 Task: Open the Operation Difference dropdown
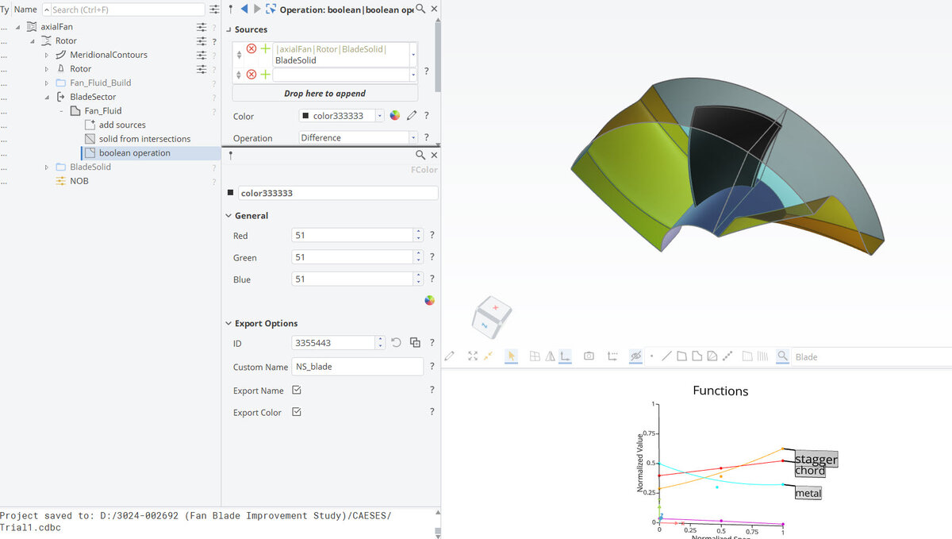[413, 137]
